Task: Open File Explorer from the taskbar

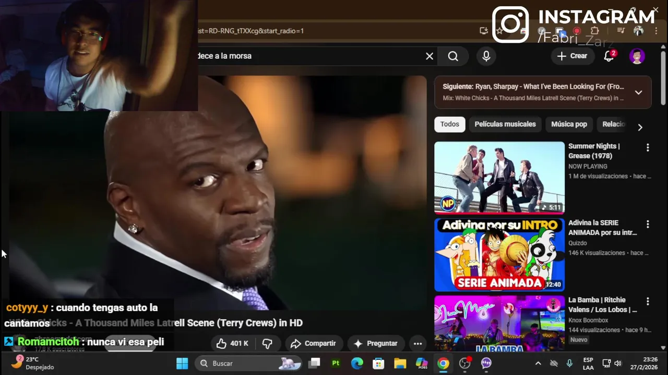Action: [400, 364]
